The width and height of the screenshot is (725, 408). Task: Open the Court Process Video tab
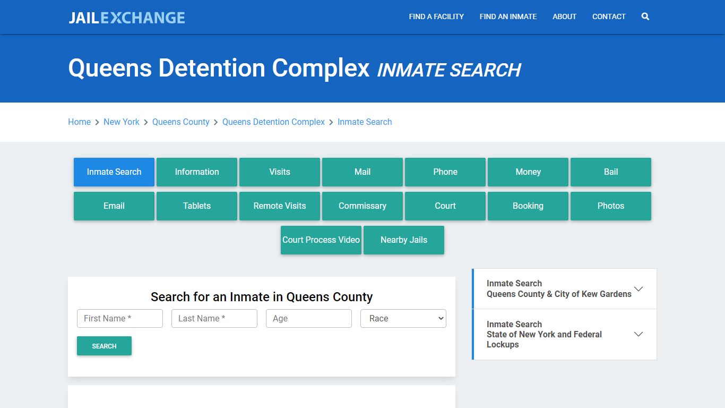321,240
